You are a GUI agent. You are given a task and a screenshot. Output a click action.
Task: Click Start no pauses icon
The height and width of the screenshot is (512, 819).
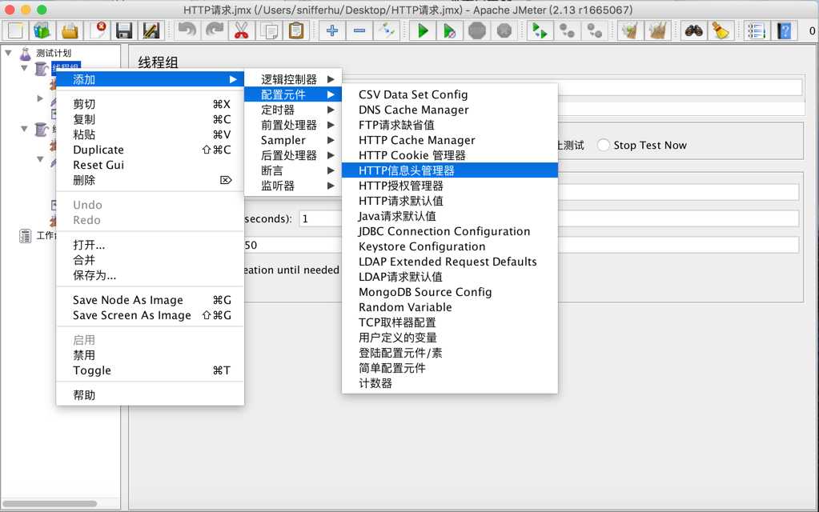pos(450,30)
